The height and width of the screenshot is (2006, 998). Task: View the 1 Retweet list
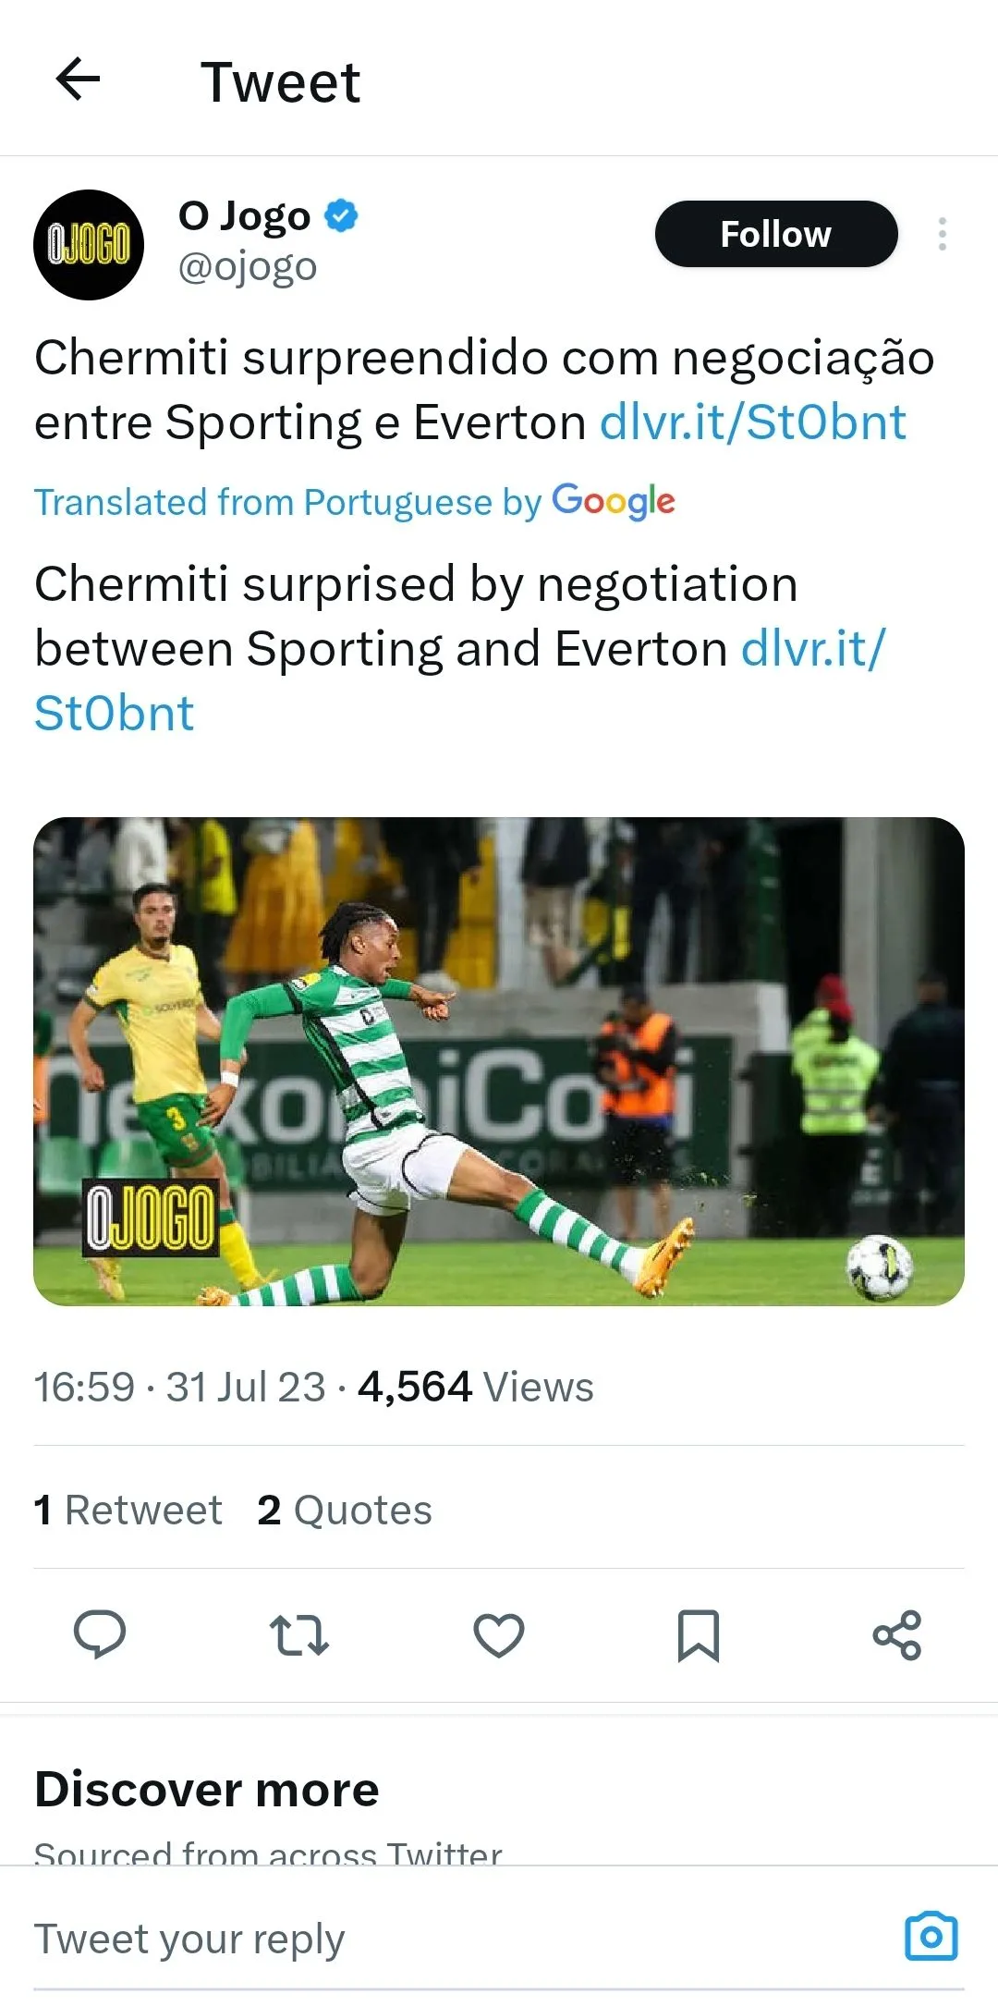[128, 1511]
